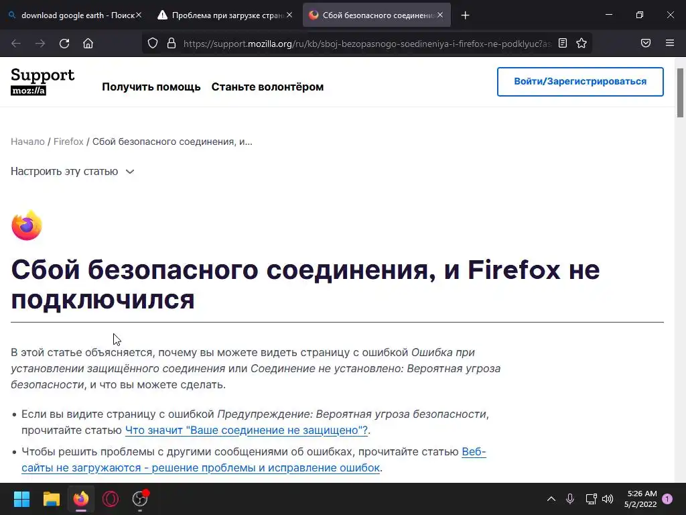The height and width of the screenshot is (515, 686).
Task: Open a new tab with plus
Action: click(465, 15)
